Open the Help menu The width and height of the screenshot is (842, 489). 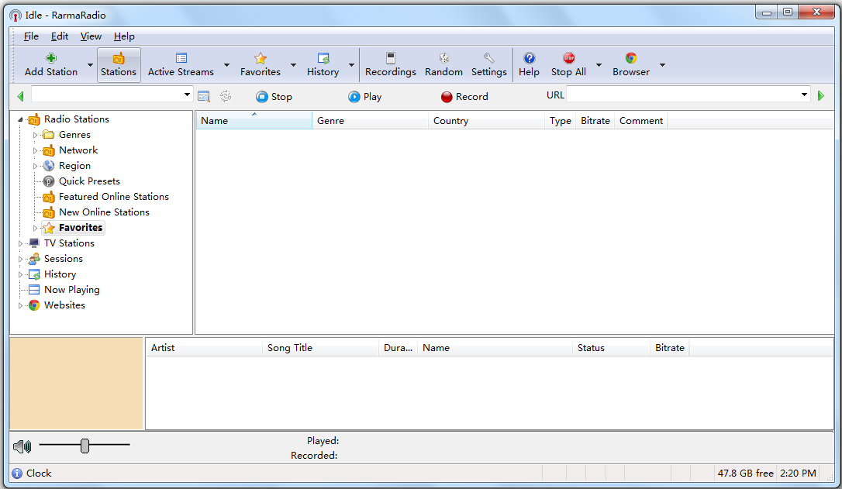(124, 36)
